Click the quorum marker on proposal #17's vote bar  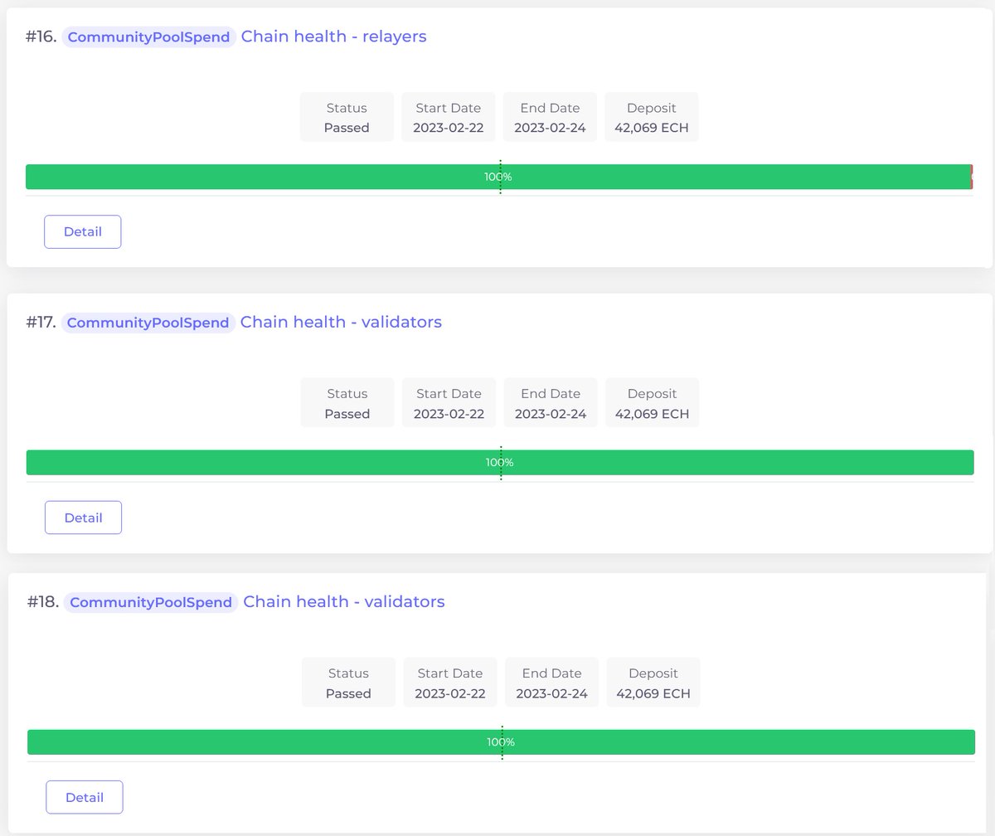tap(500, 462)
